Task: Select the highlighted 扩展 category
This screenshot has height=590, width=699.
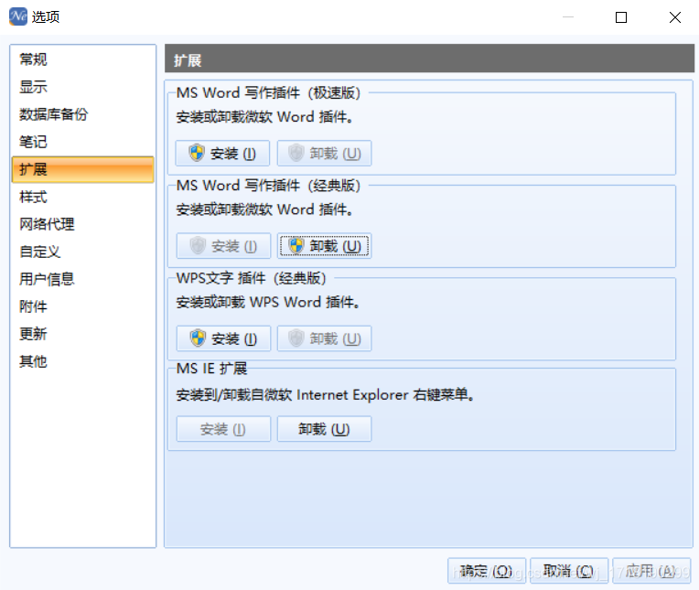Action: [83, 169]
